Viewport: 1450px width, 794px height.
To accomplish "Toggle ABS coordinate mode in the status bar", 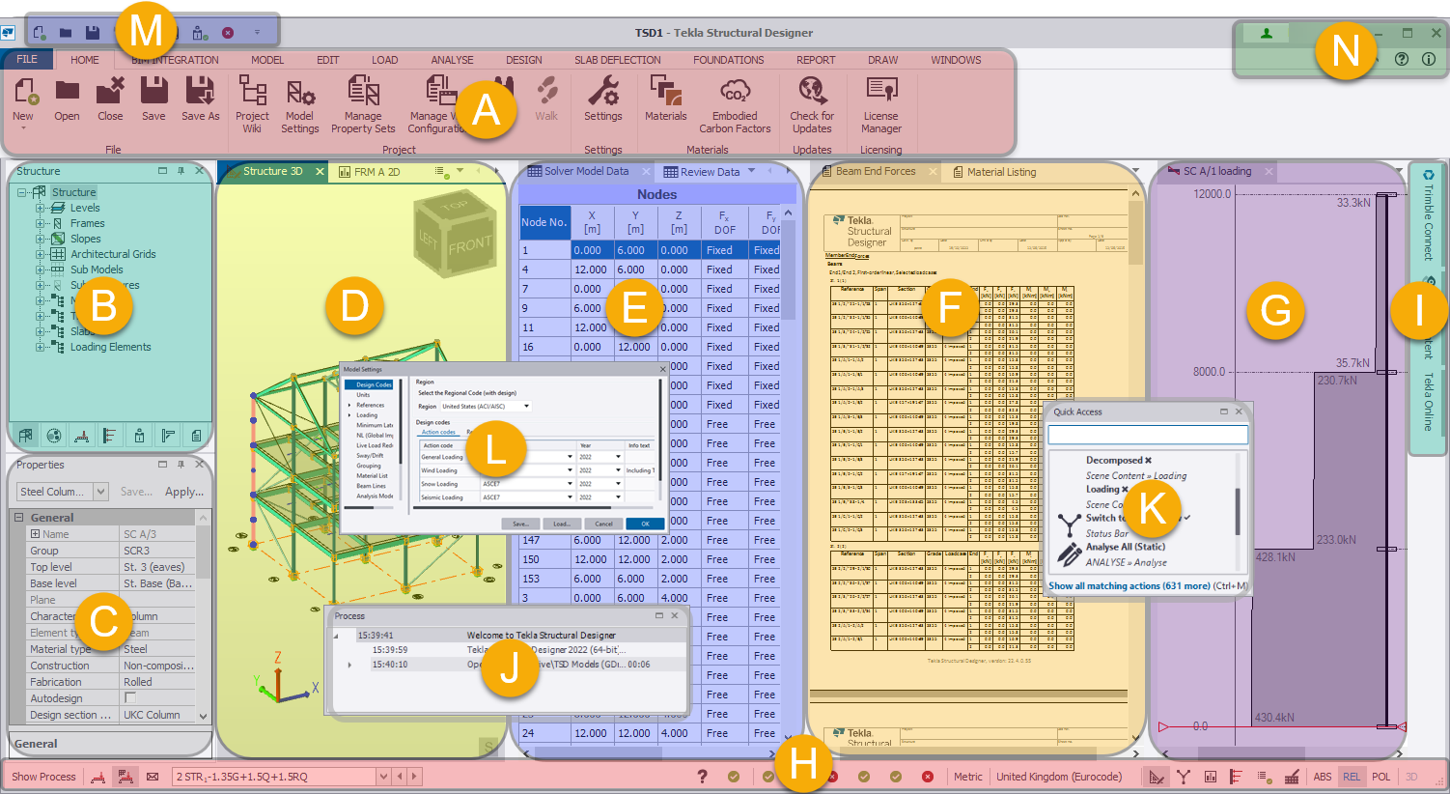I will click(x=1323, y=777).
